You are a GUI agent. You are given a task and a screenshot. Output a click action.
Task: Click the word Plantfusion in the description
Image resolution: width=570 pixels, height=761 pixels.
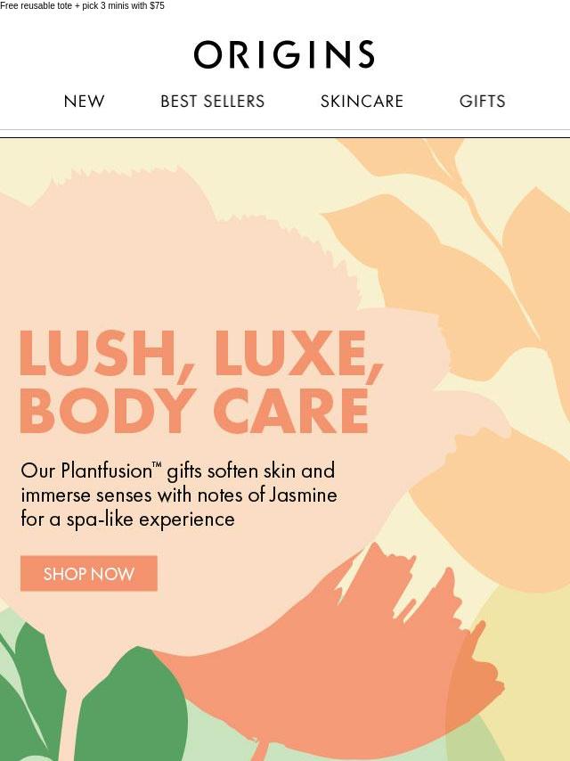pos(107,471)
